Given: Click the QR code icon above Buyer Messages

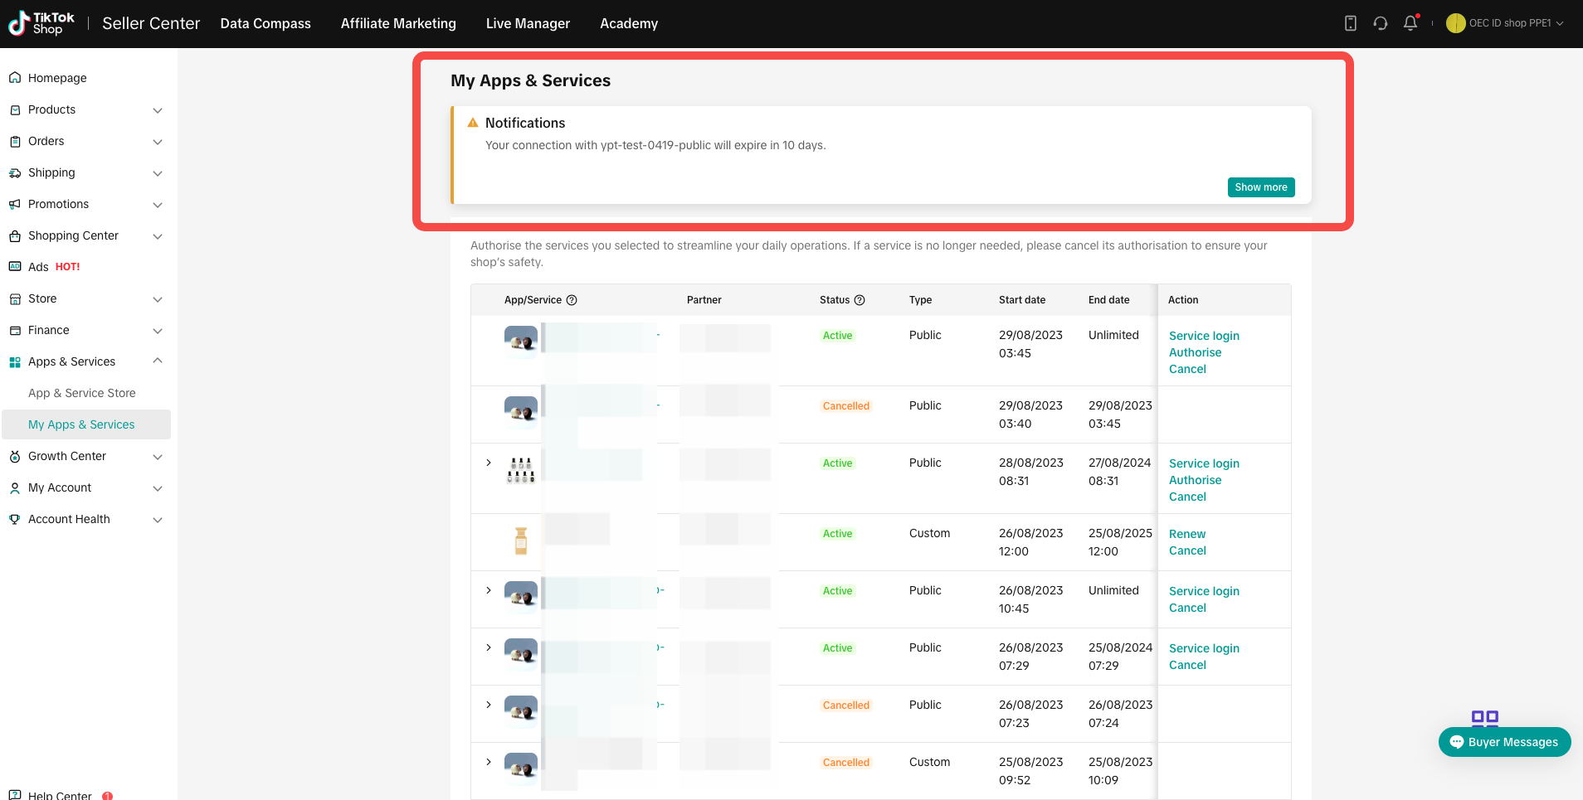Looking at the screenshot, I should coord(1484,718).
